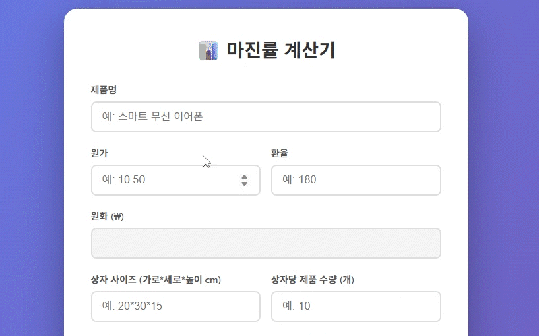The width and height of the screenshot is (539, 336).
Task: Decrease 원가 with the down arrow
Action: [x=244, y=184]
